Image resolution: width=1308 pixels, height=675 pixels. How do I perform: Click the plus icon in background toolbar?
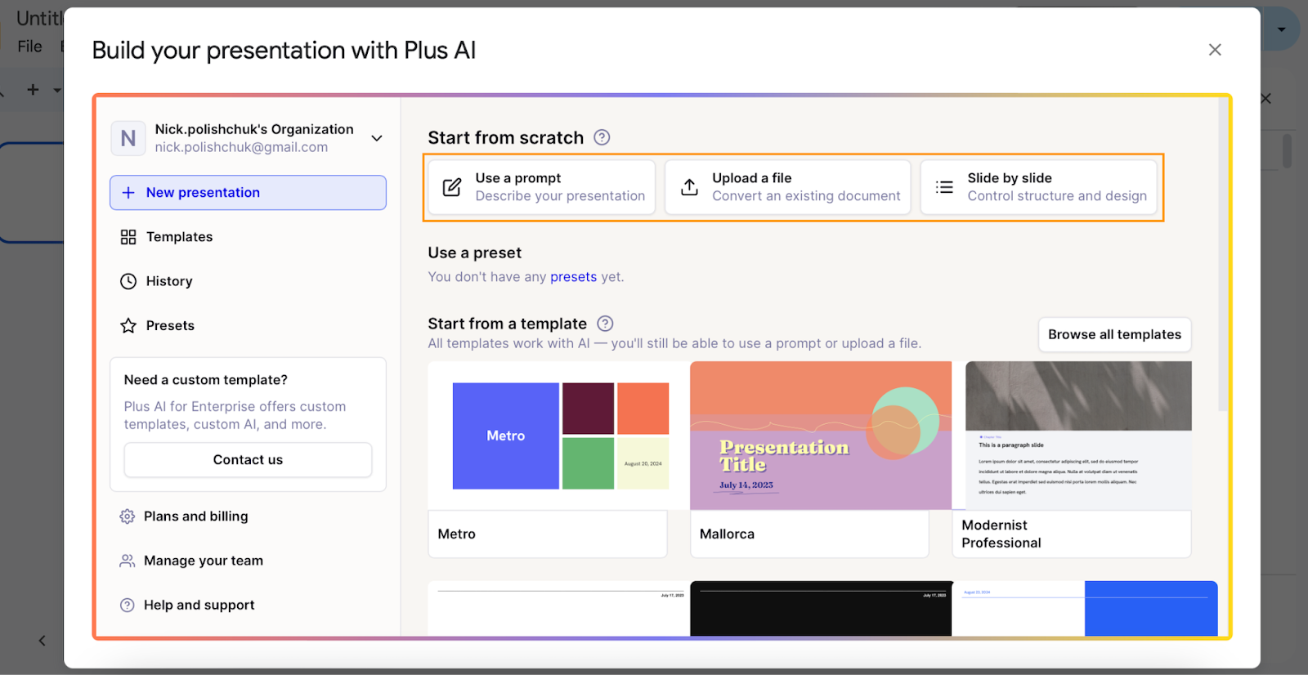tap(33, 89)
